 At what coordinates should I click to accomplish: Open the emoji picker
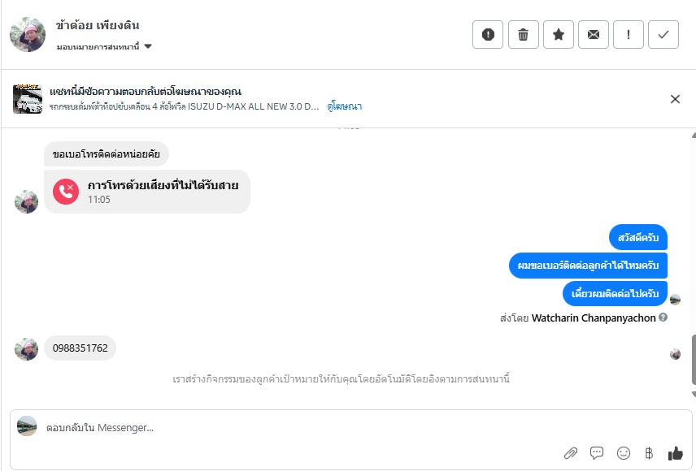tap(624, 453)
